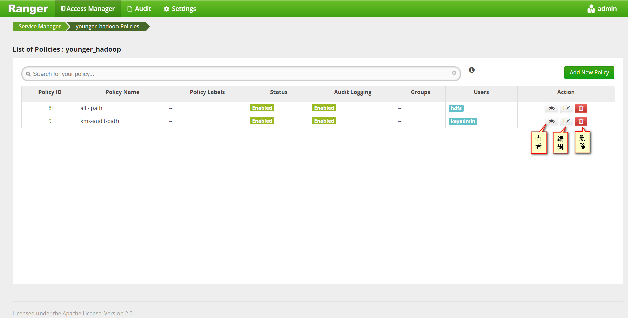The height and width of the screenshot is (318, 628).
Task: Open the Access Manager menu
Action: tap(87, 8)
